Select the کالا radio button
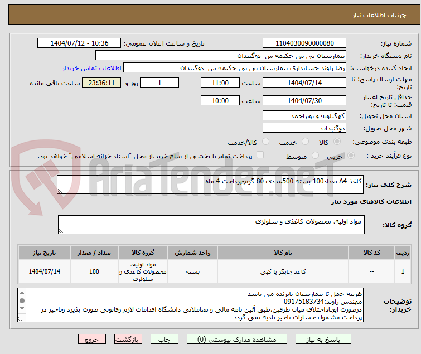Image resolution: width=421 pixels, height=354 pixels. [337, 142]
